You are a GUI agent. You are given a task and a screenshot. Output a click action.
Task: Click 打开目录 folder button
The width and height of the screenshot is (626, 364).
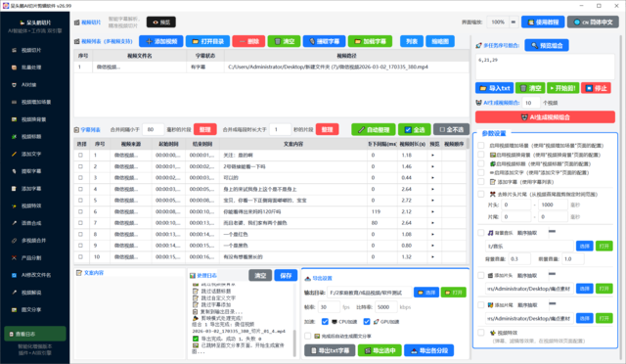point(207,41)
